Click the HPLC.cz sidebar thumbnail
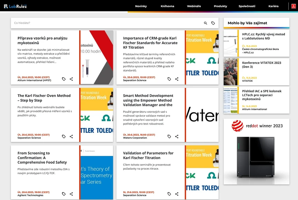 click(230, 43)
